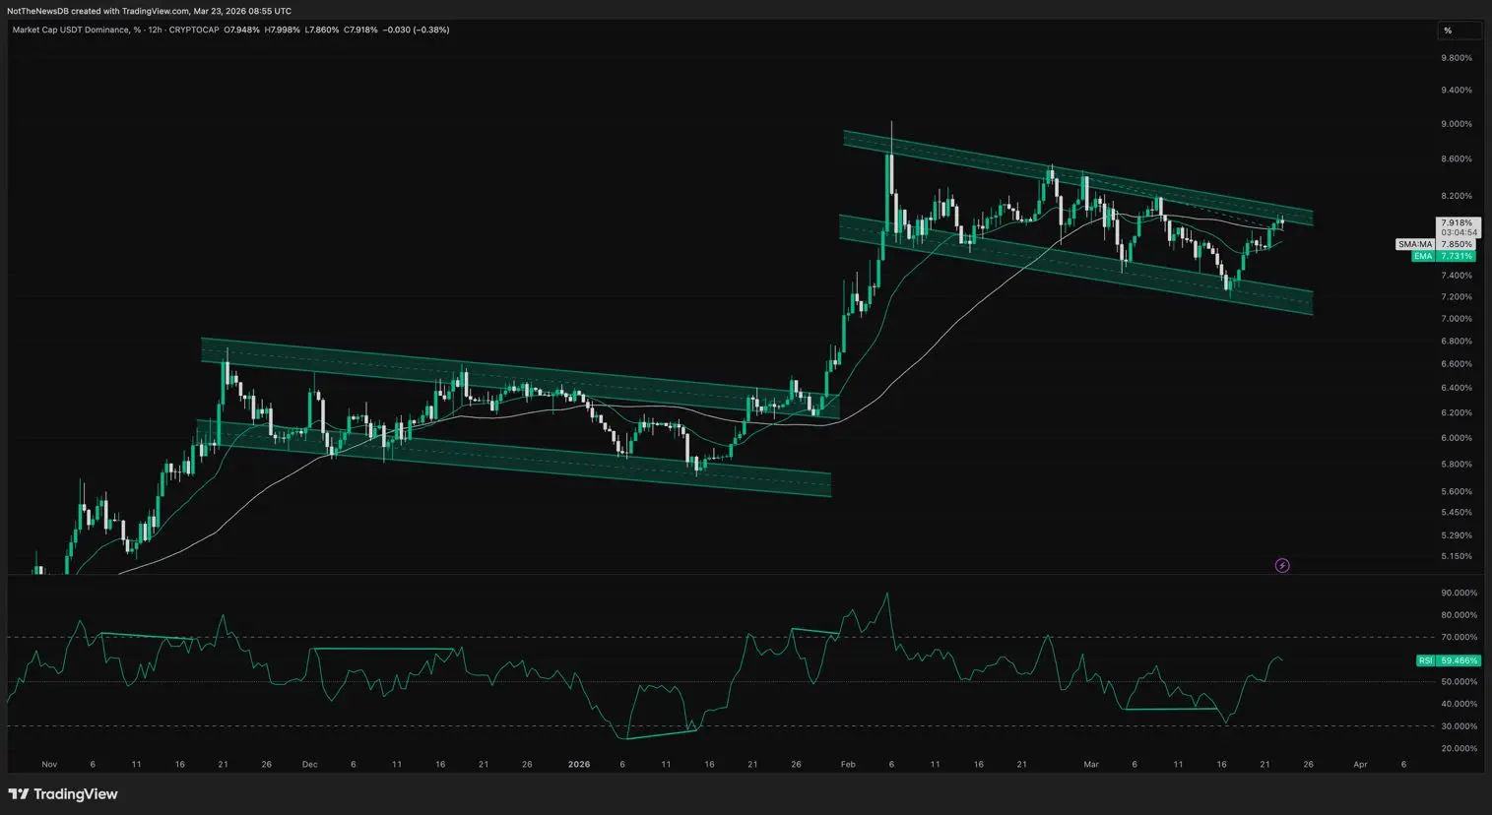
Task: Click the 6.400% price axis label
Action: [x=1457, y=388]
